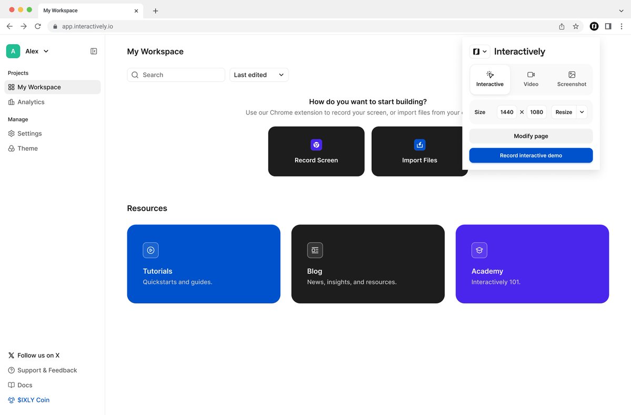The width and height of the screenshot is (631, 415).
Task: Click the width field showing 1440
Action: click(x=507, y=112)
